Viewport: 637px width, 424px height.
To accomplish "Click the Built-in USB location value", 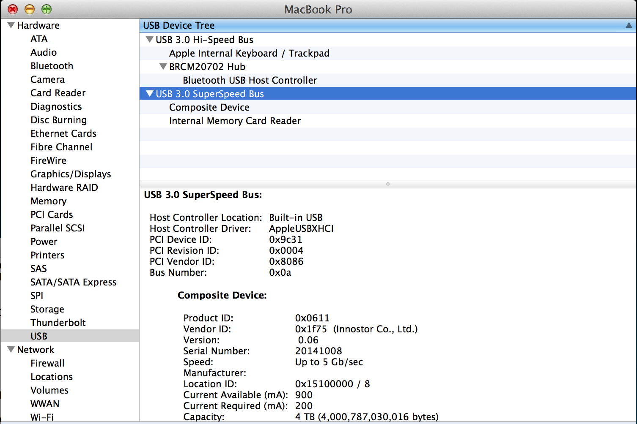I will point(296,217).
